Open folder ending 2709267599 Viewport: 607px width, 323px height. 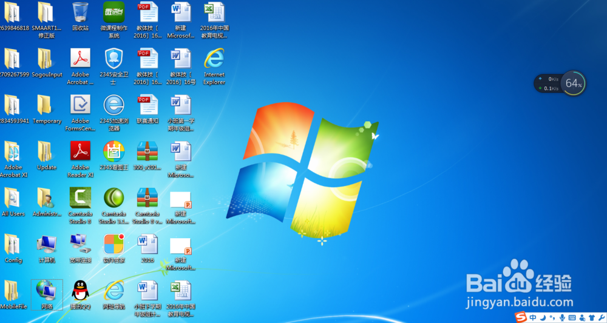pyautogui.click(x=14, y=64)
